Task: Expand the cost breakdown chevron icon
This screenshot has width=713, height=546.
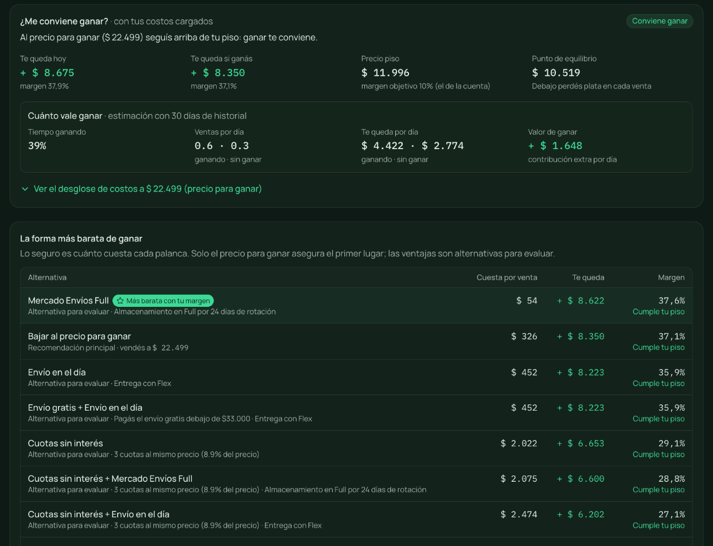Action: pos(25,189)
